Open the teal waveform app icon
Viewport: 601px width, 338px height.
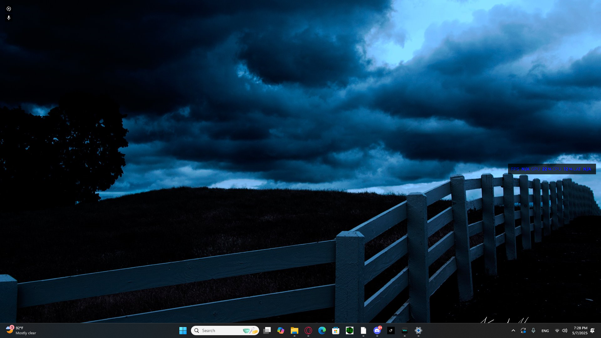pyautogui.click(x=405, y=330)
